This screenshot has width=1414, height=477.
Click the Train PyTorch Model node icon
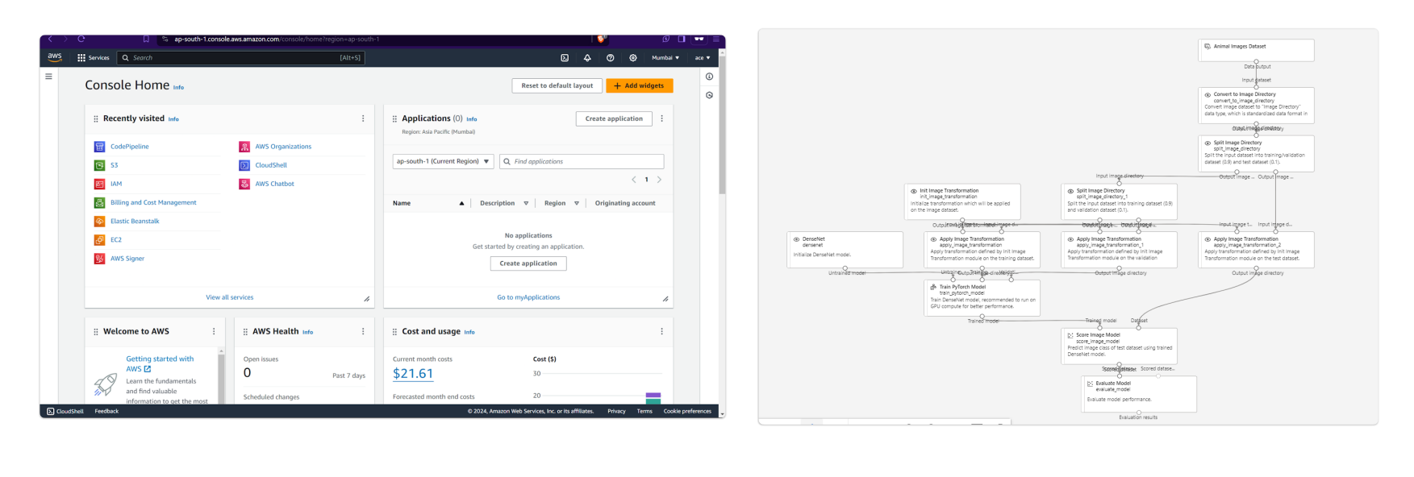[933, 287]
